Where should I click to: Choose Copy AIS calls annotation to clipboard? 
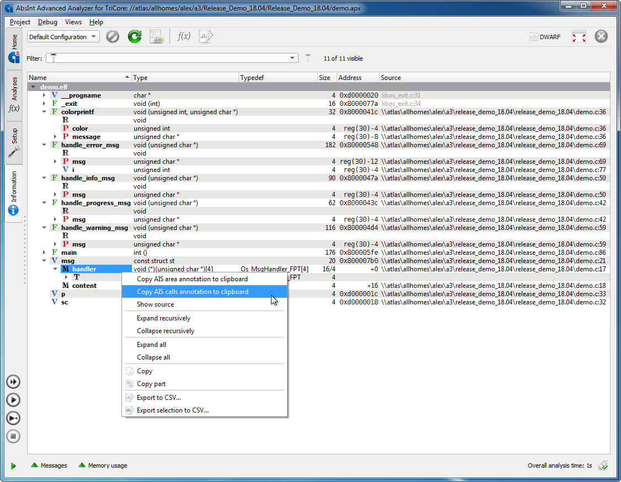click(204, 292)
